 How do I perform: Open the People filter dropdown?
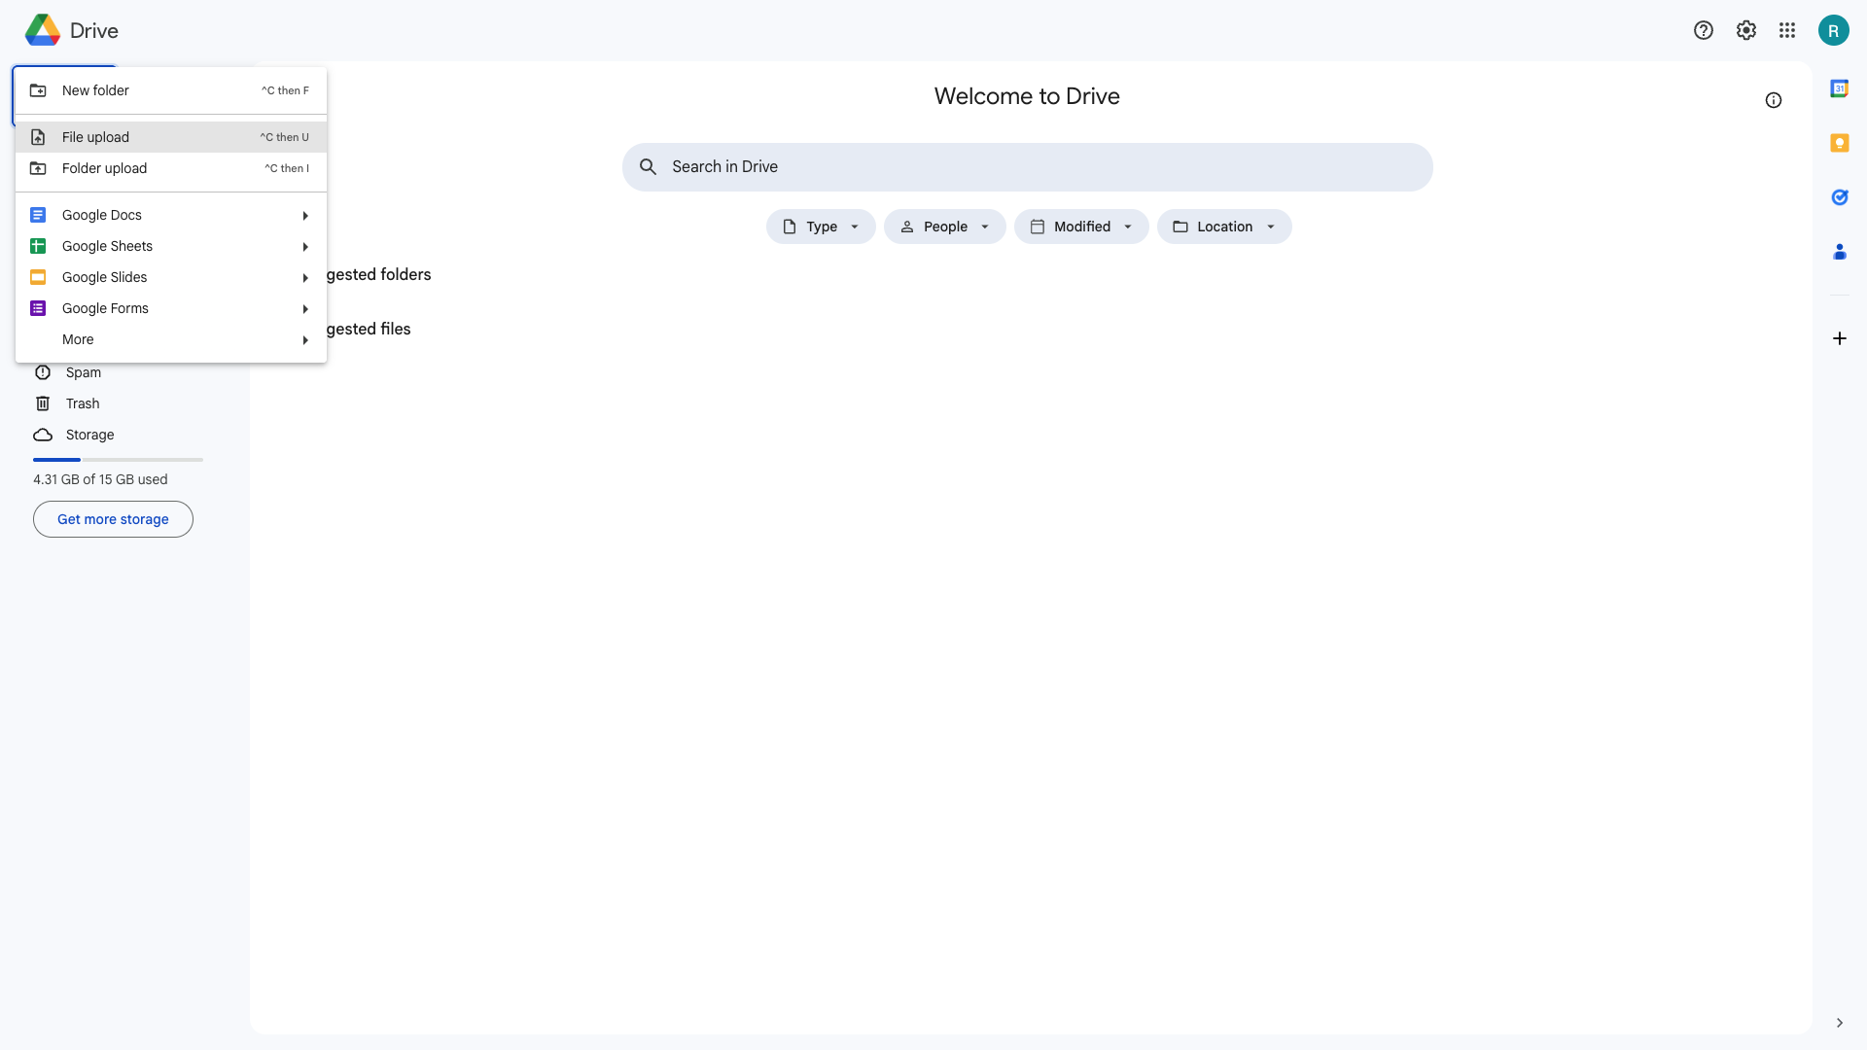coord(944,227)
